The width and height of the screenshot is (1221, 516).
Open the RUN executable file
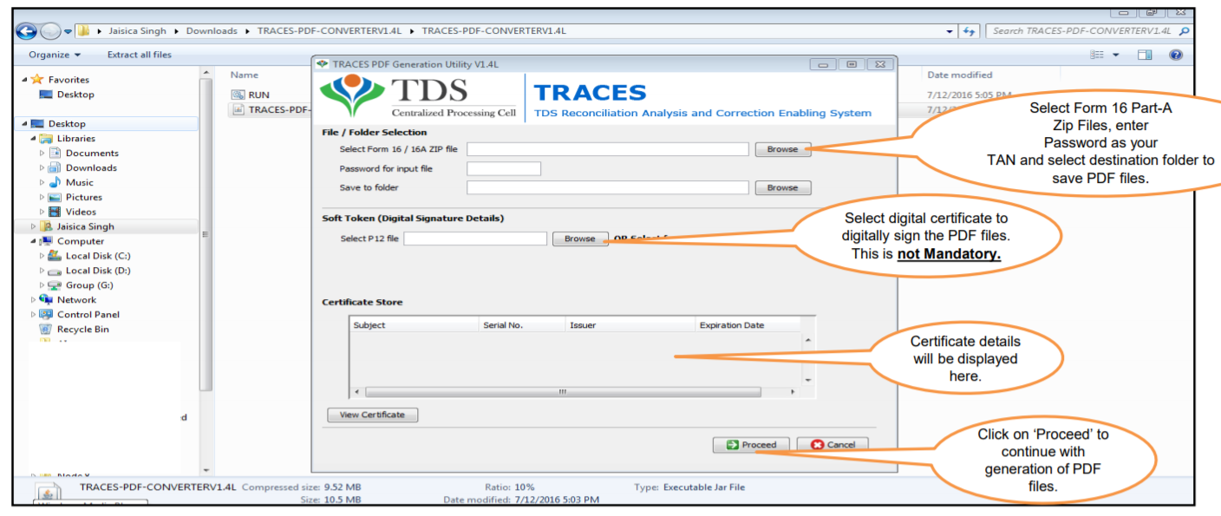(x=257, y=95)
